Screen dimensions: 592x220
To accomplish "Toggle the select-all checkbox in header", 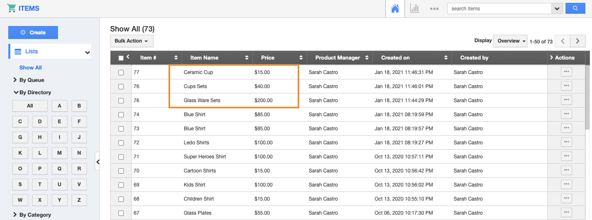I will click(x=121, y=58).
